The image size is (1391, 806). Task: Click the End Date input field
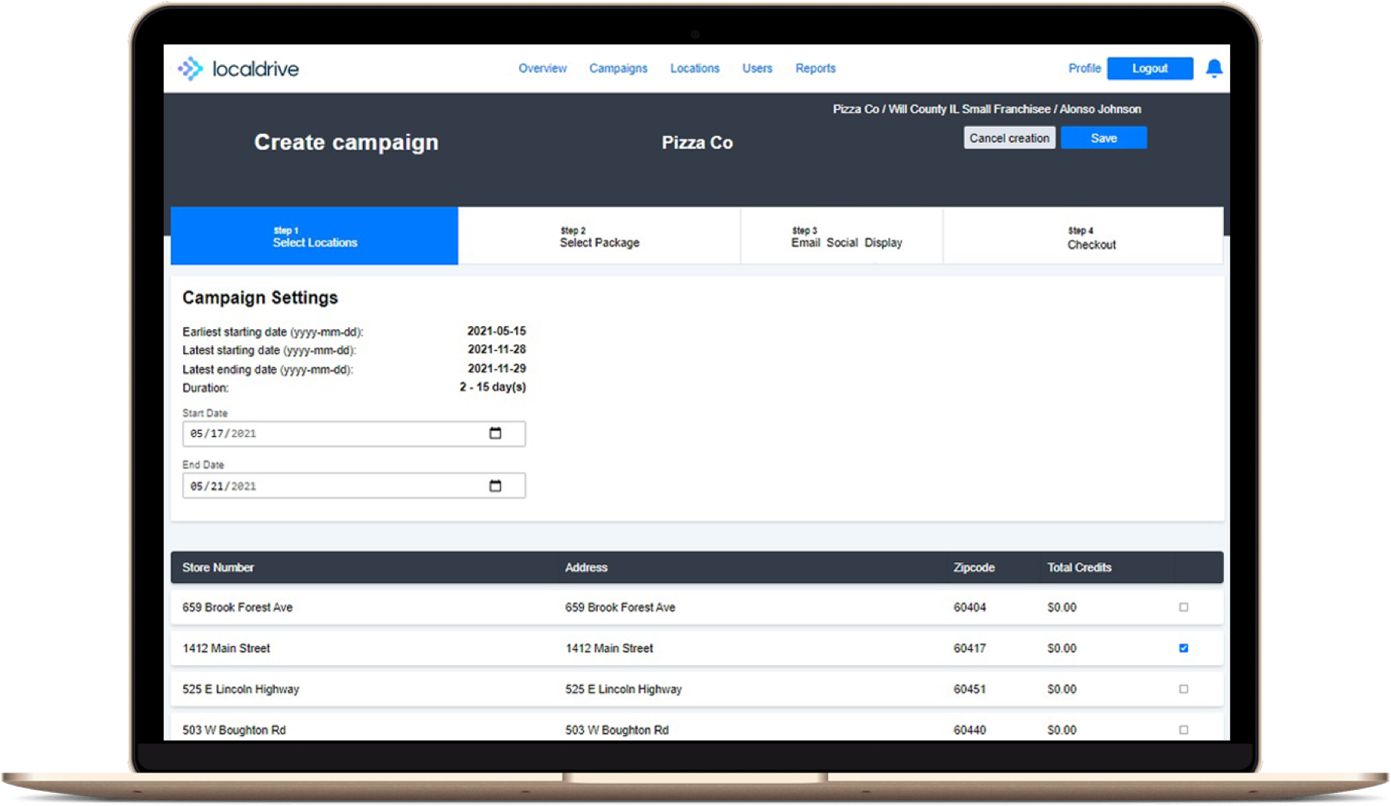[x=354, y=485]
